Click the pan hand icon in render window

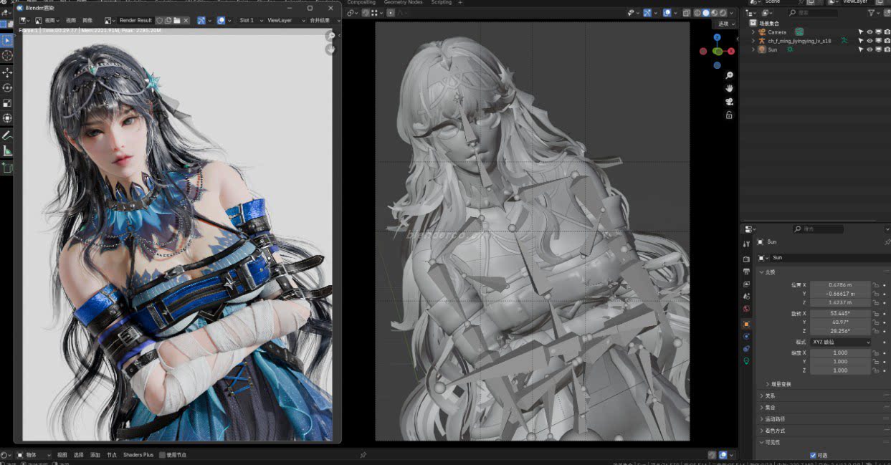330,49
